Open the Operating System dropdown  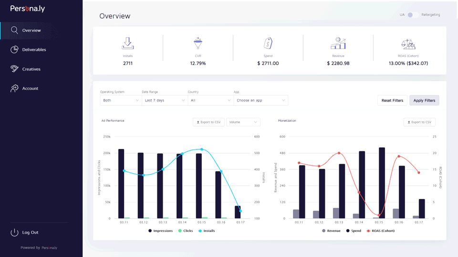(121, 100)
